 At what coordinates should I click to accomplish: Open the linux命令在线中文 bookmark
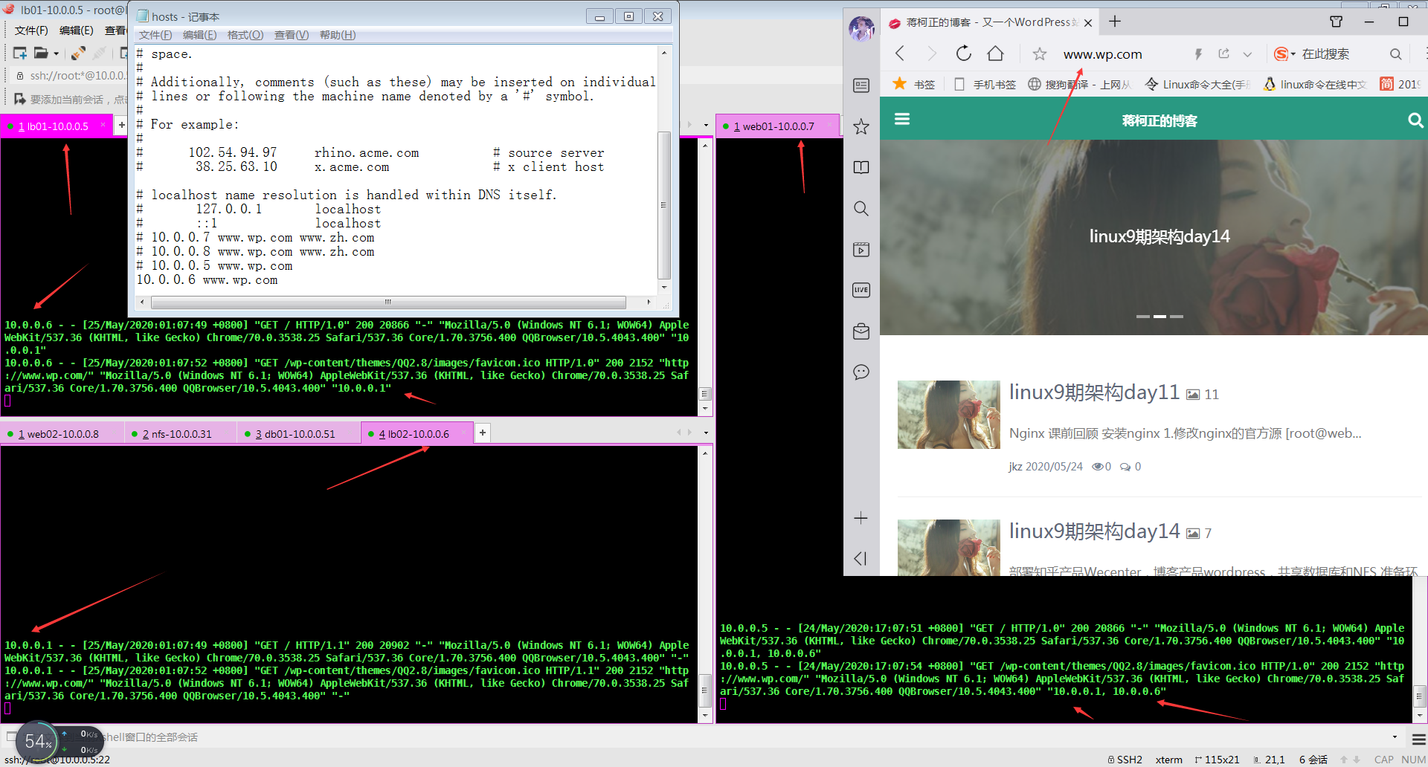[1315, 84]
